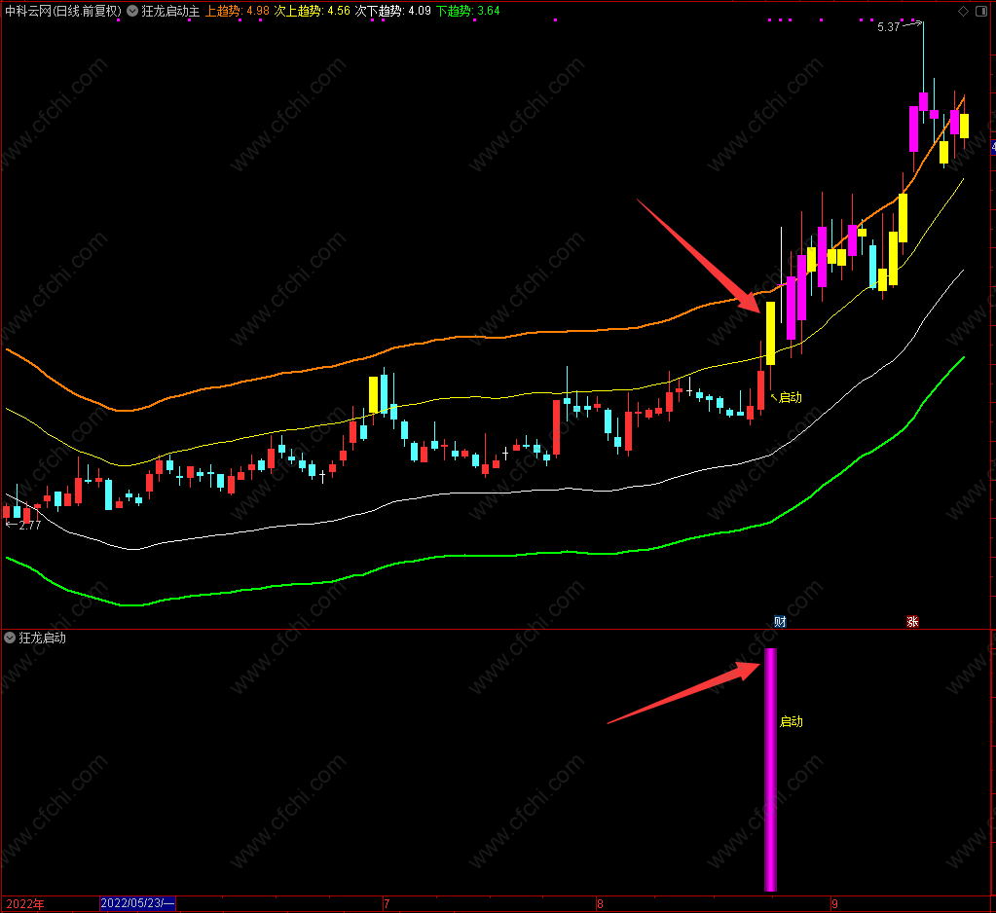Click the 上趋势: 4.98 indicator value

point(237,11)
